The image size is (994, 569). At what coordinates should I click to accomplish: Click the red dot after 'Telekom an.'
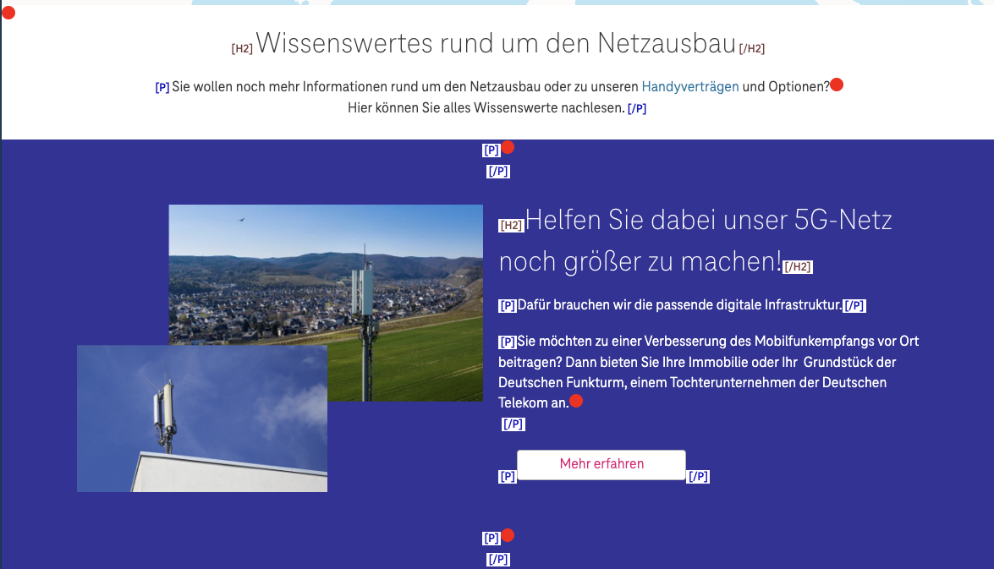(x=577, y=402)
